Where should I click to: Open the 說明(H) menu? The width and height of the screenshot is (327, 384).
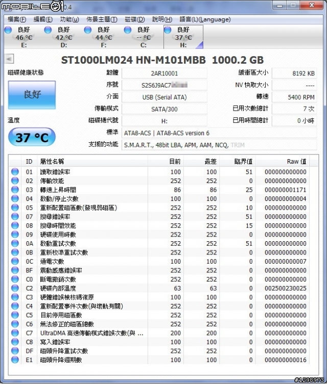click(x=162, y=19)
